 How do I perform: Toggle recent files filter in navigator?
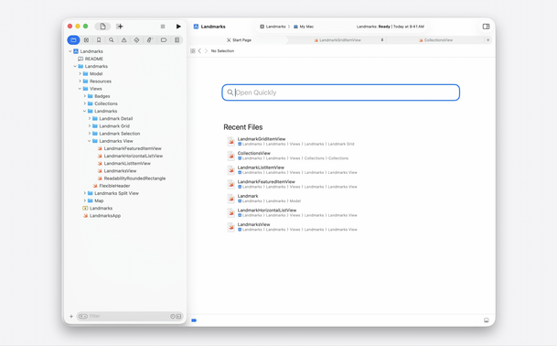(x=173, y=316)
